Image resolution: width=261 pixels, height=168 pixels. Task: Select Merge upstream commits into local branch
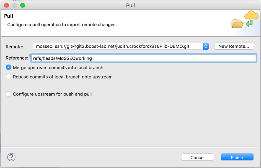[x=9, y=67]
